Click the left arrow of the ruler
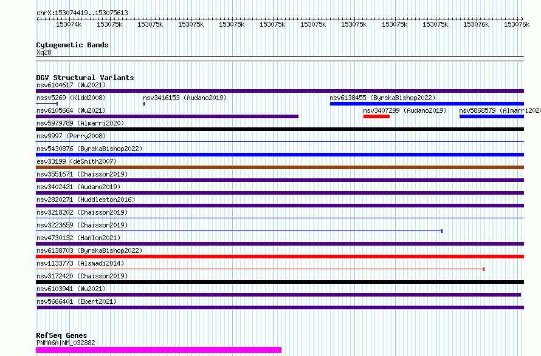This screenshot has height=356, width=541. click(x=38, y=19)
